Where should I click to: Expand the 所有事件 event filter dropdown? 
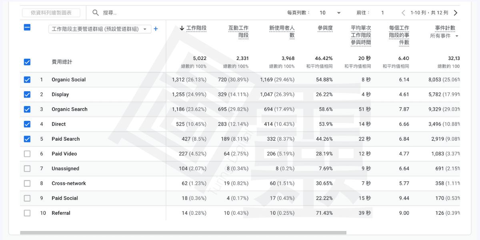(x=444, y=36)
